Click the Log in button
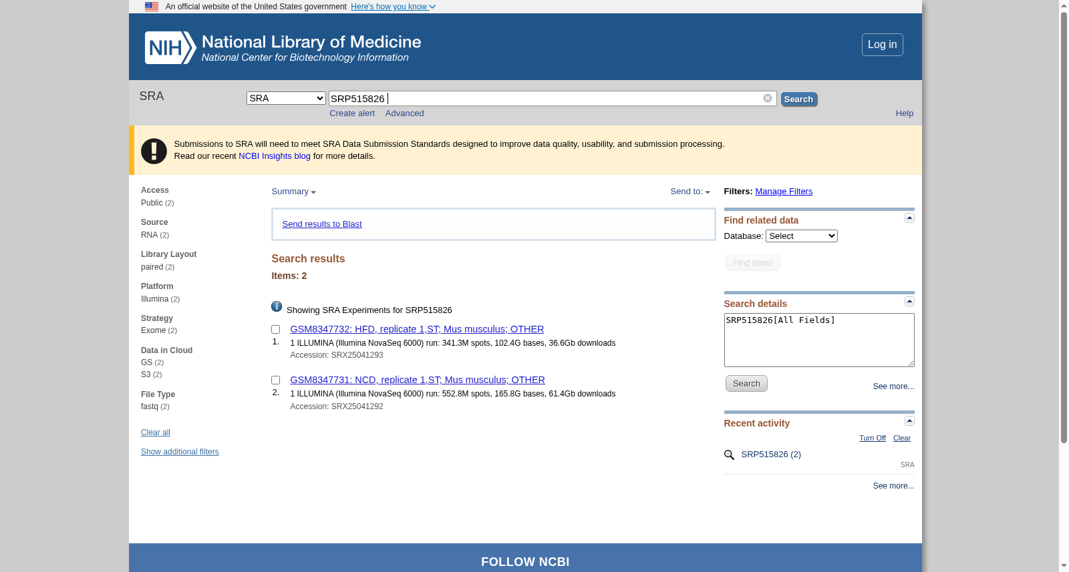Screen dimensions: 1069x572 click(x=882, y=45)
